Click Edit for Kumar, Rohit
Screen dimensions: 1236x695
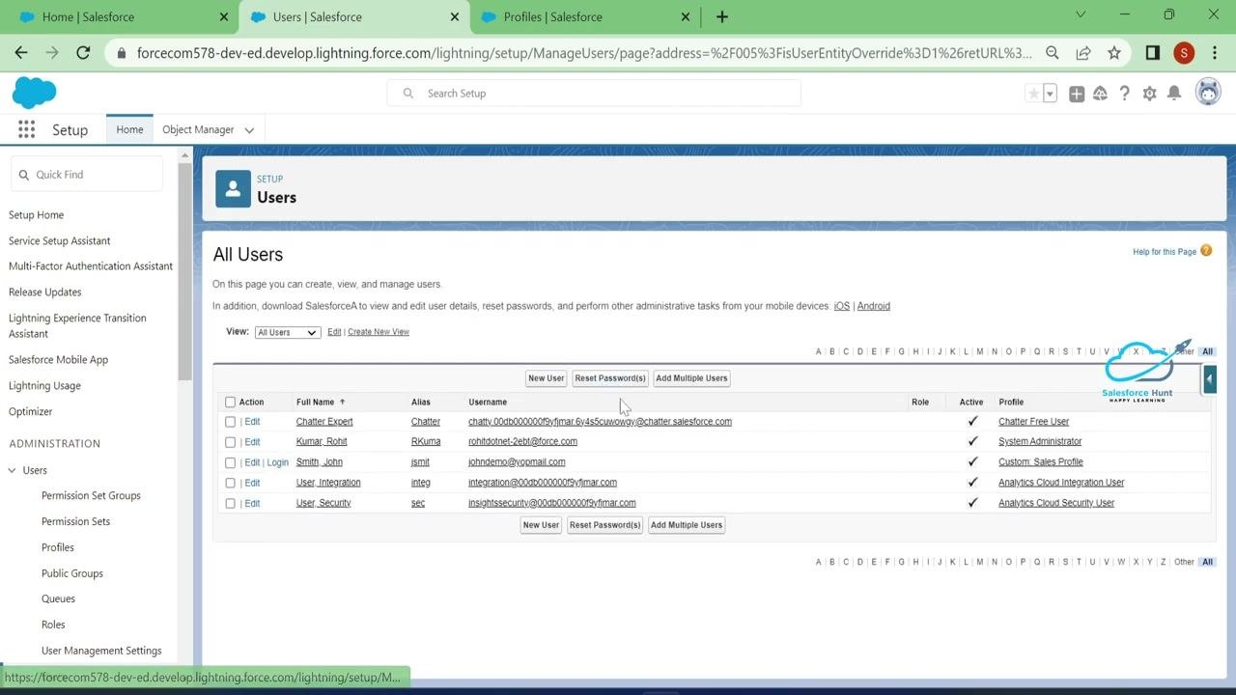pyautogui.click(x=252, y=442)
